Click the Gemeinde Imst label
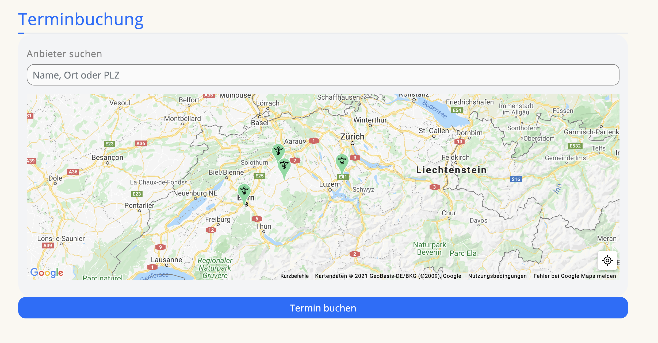 (x=567, y=158)
